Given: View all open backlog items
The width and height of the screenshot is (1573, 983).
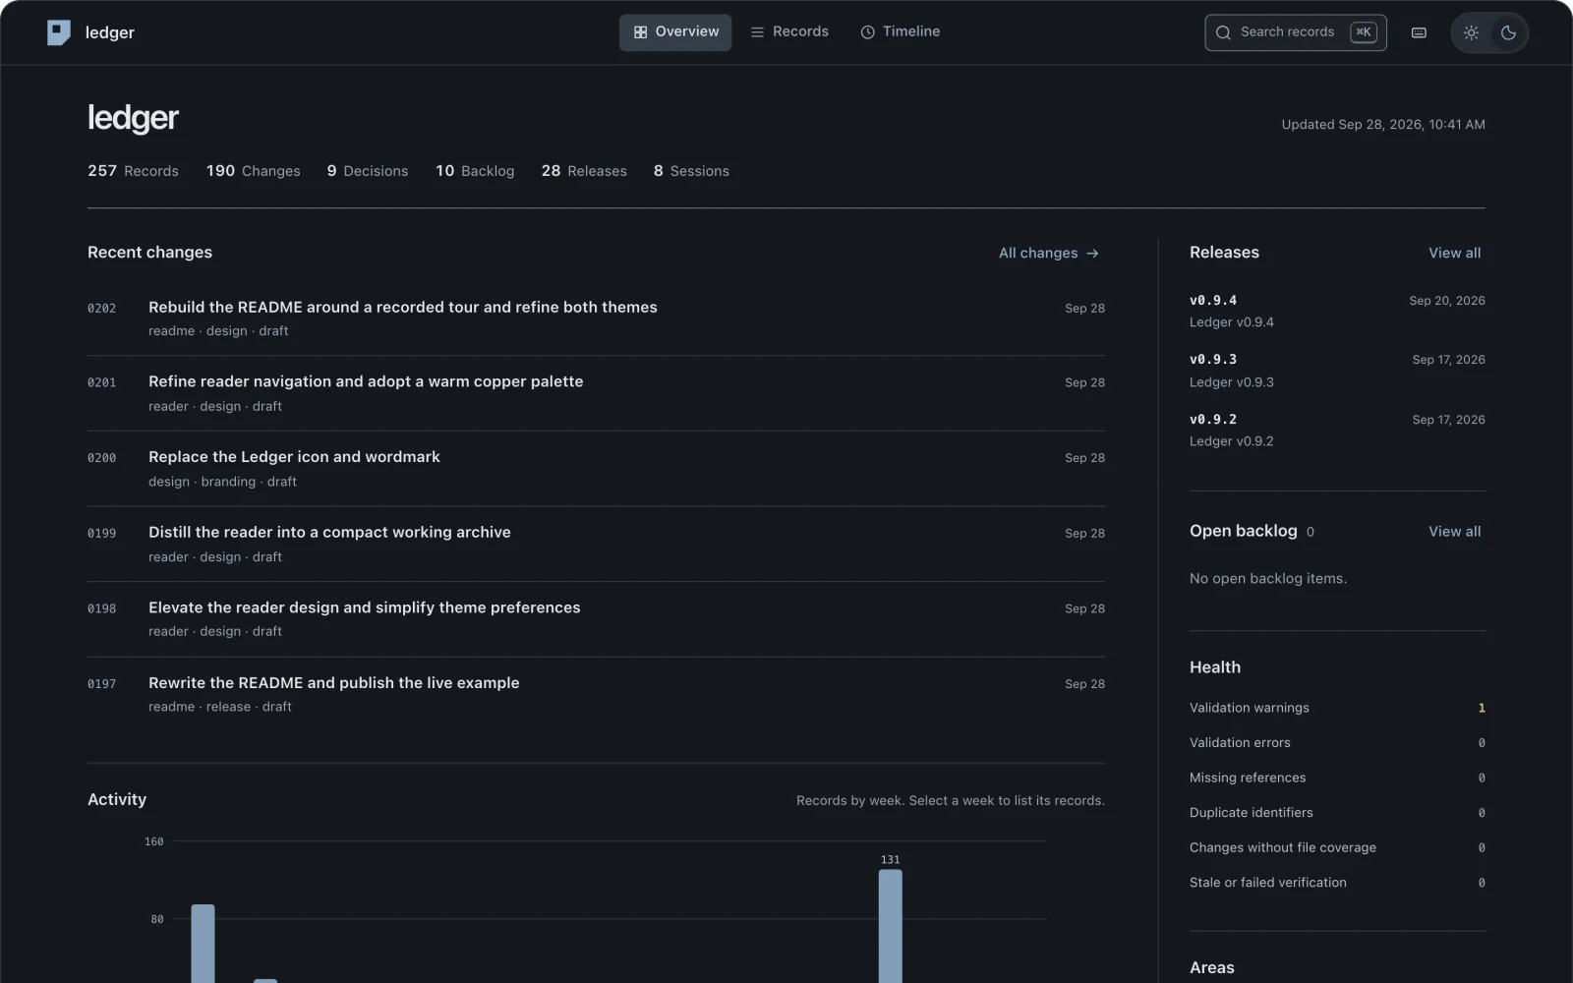Looking at the screenshot, I should click(1454, 531).
